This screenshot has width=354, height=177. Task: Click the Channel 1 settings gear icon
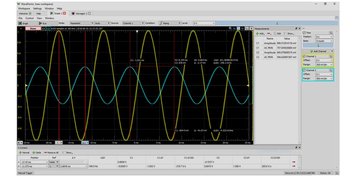coord(331,56)
